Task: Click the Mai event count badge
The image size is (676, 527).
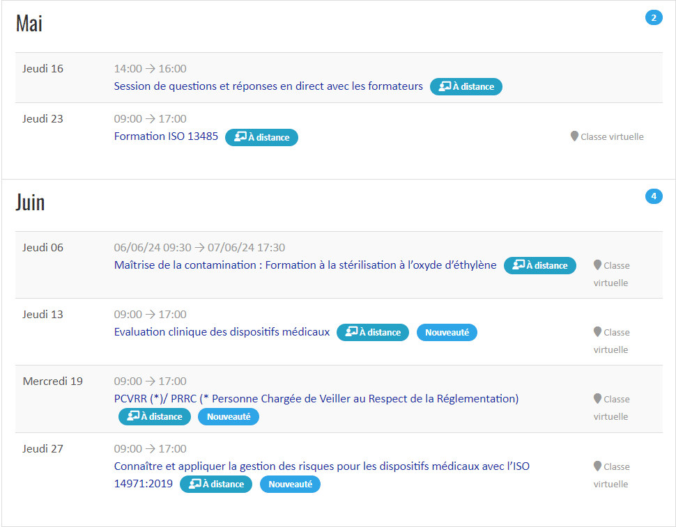Action: (653, 18)
